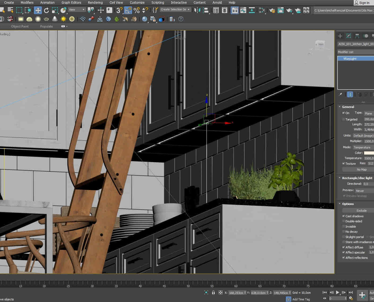
Task: Open Curve Editor
Action: point(243,10)
